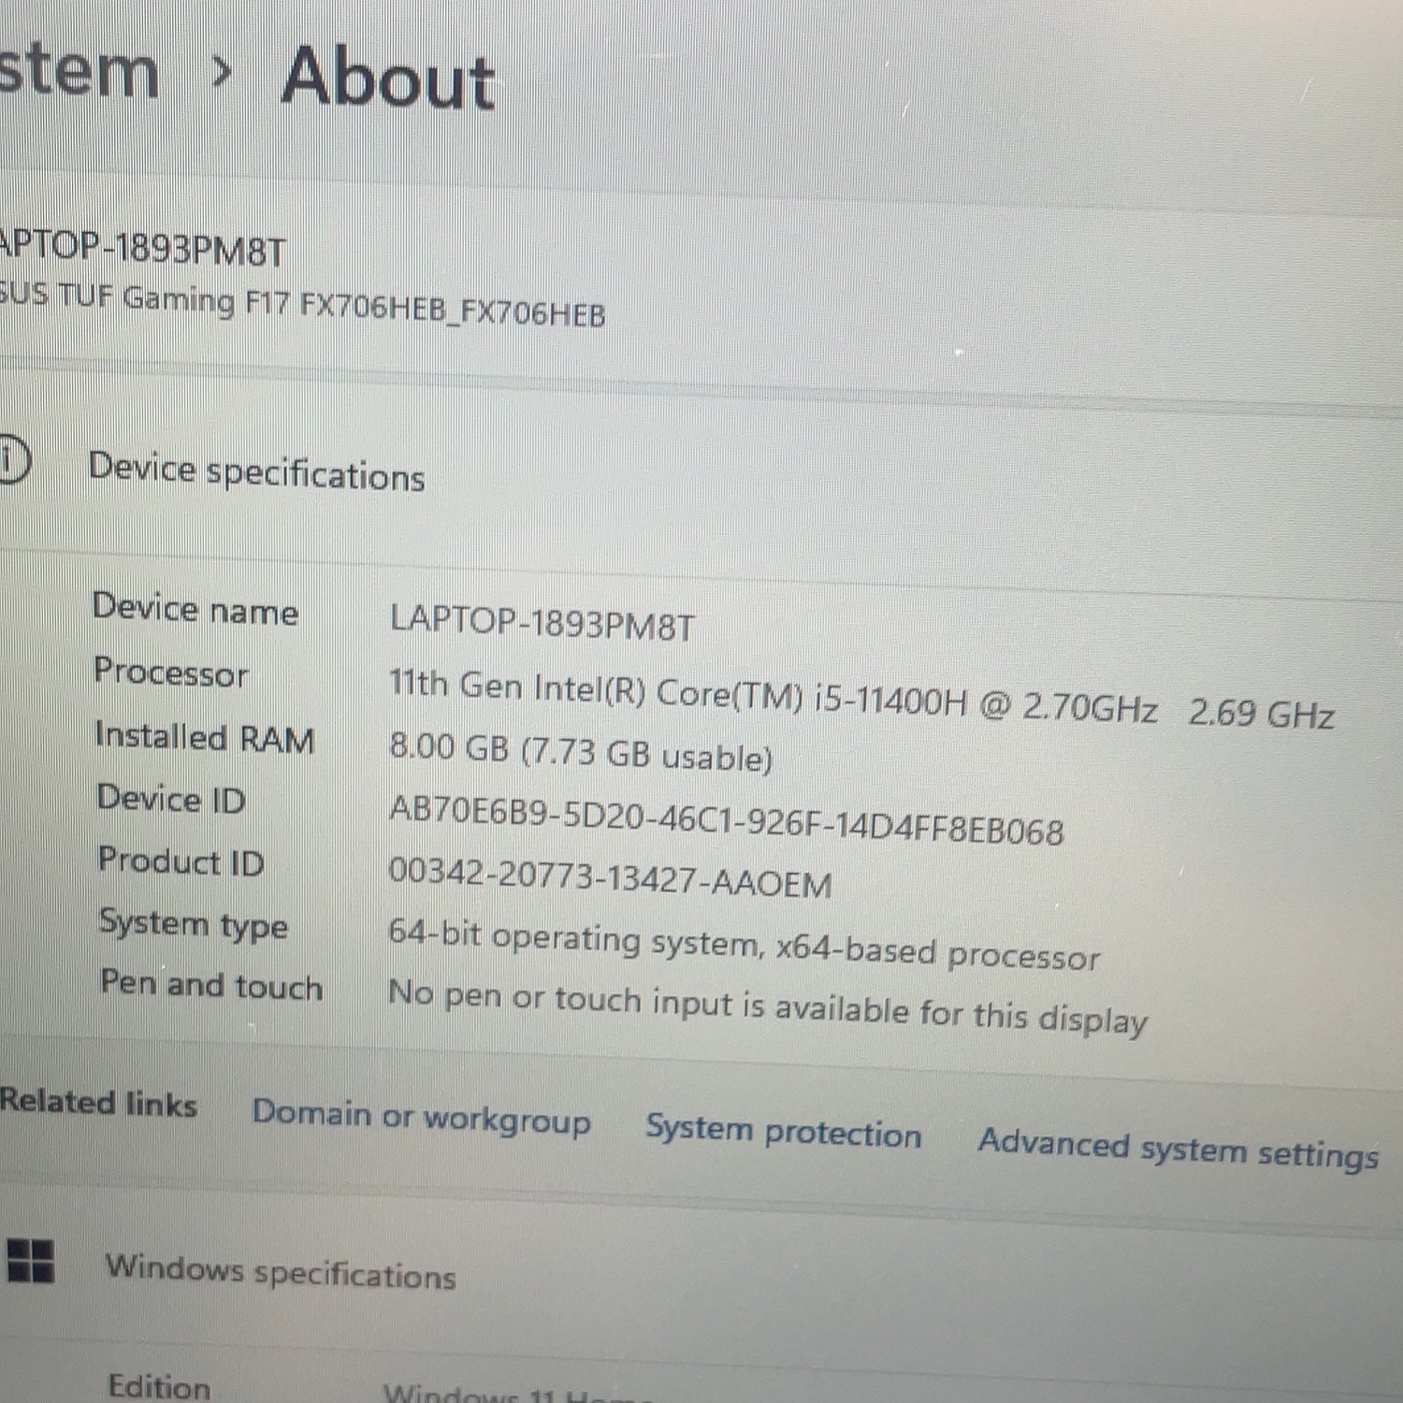The width and height of the screenshot is (1403, 1403).
Task: Open the Domain or workgroup link
Action: pos(421,1118)
